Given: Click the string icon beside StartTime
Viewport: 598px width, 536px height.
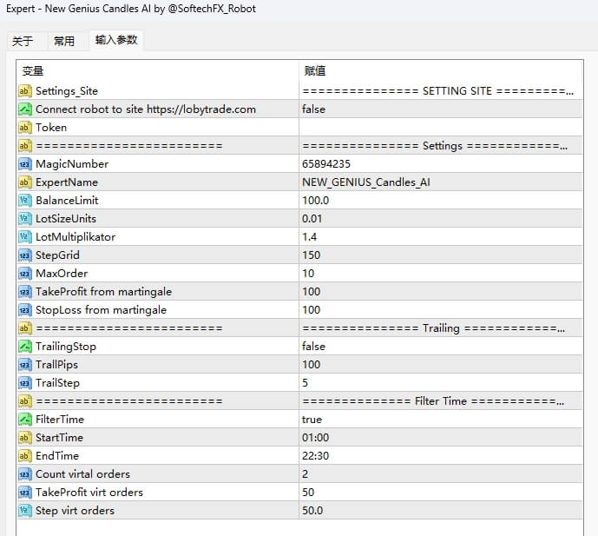Looking at the screenshot, I should (x=24, y=438).
